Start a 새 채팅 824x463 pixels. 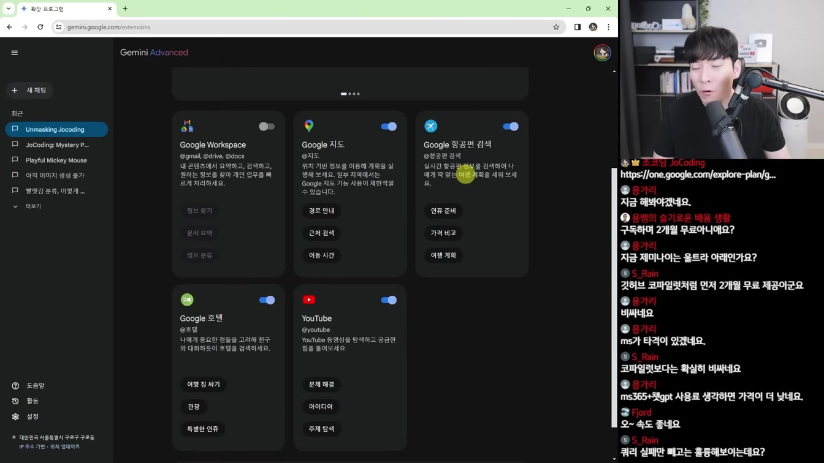coord(30,91)
